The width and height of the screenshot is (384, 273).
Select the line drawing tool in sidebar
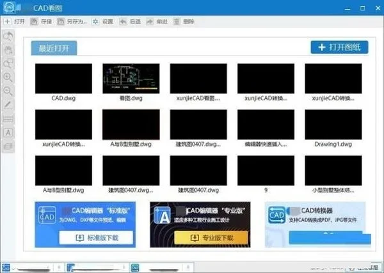[x=8, y=105]
